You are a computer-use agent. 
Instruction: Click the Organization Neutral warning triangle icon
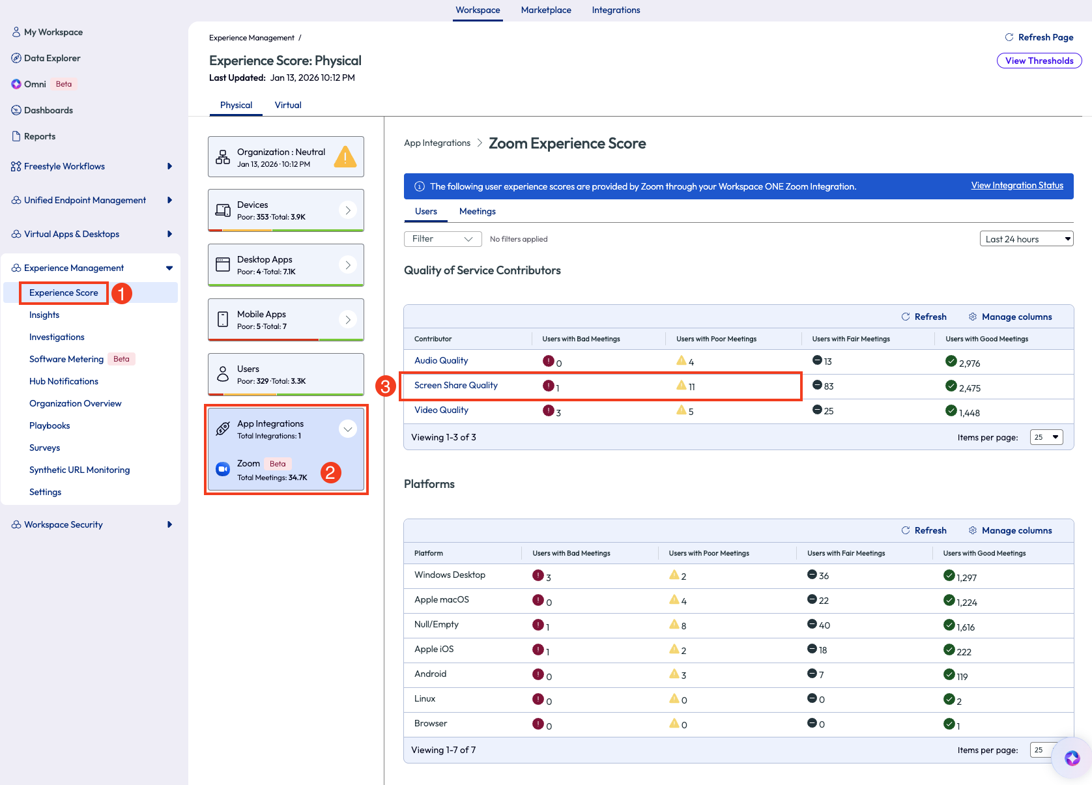(x=345, y=157)
